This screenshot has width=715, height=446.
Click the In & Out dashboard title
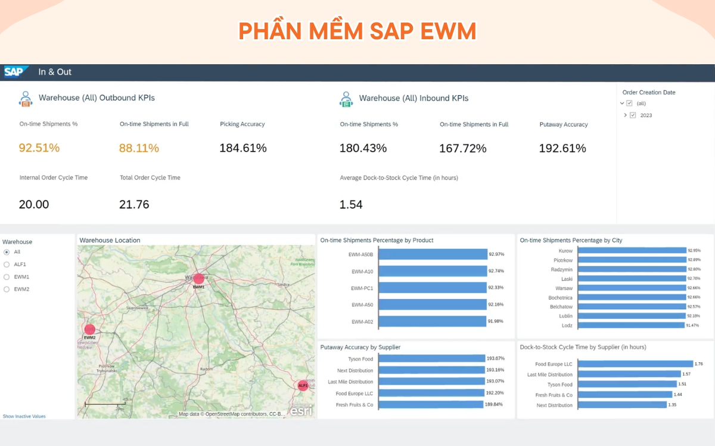coord(55,72)
